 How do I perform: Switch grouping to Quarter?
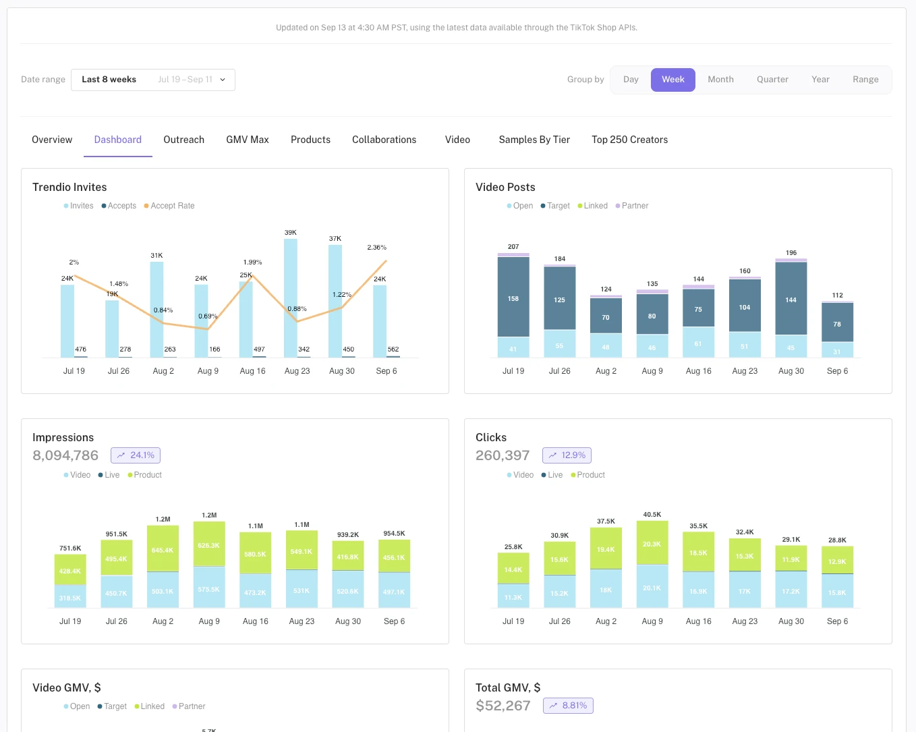772,80
